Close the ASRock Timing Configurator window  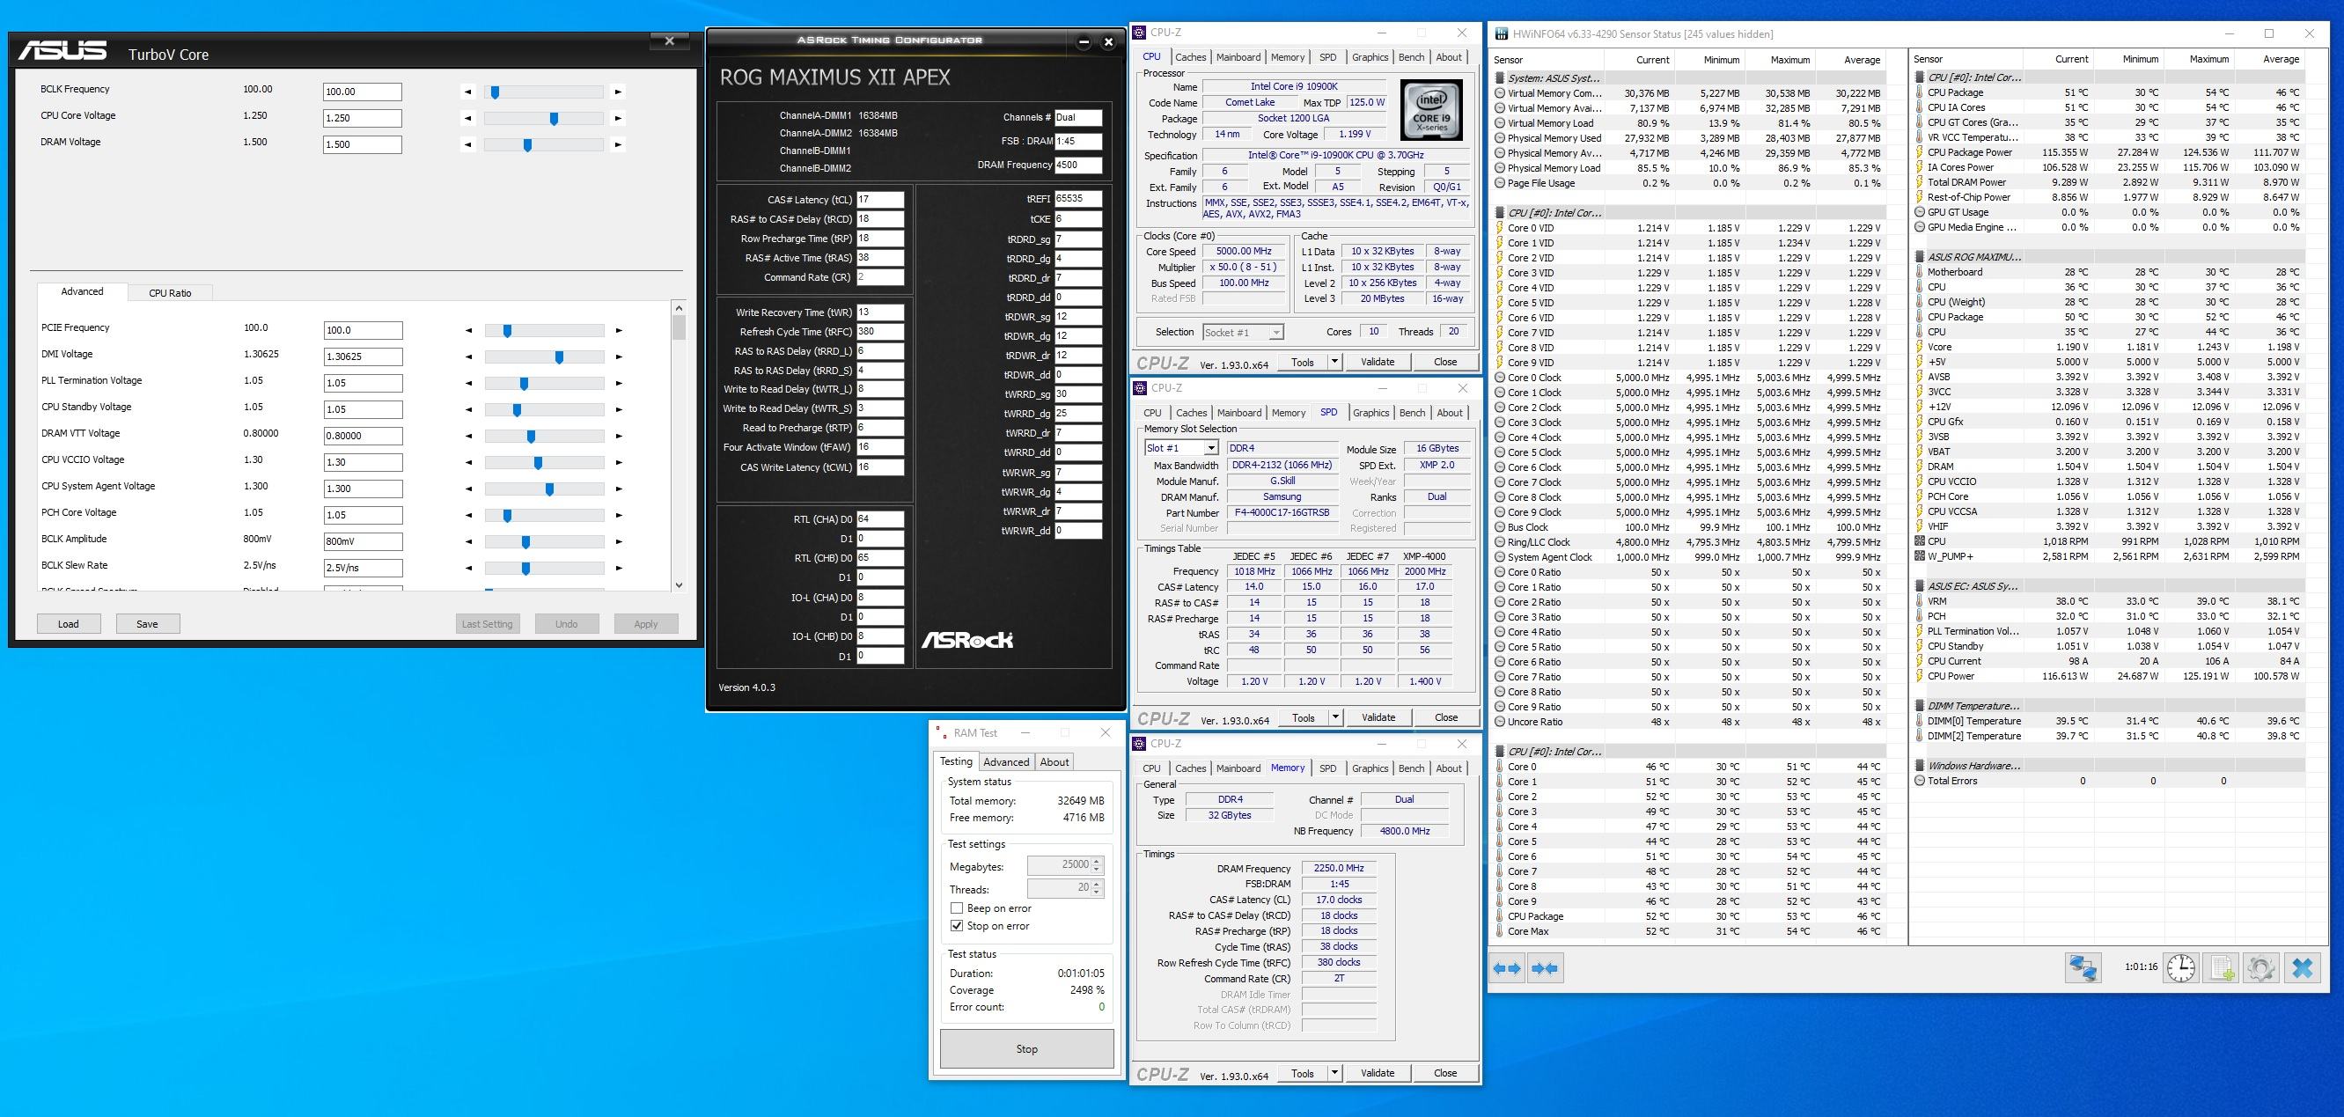1108,42
